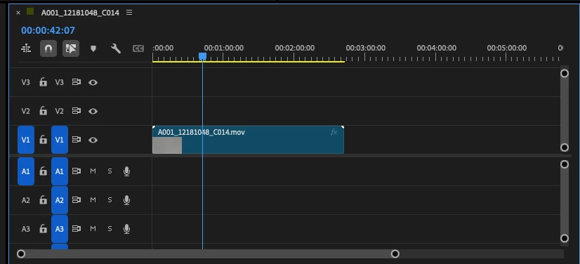Toggle sync lock for A1 track
Image resolution: width=580 pixels, height=264 pixels.
click(77, 171)
